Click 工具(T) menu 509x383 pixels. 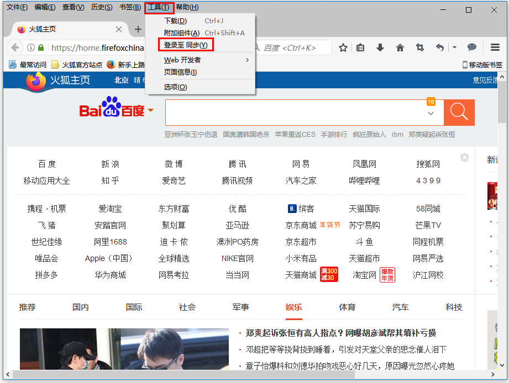coord(159,8)
